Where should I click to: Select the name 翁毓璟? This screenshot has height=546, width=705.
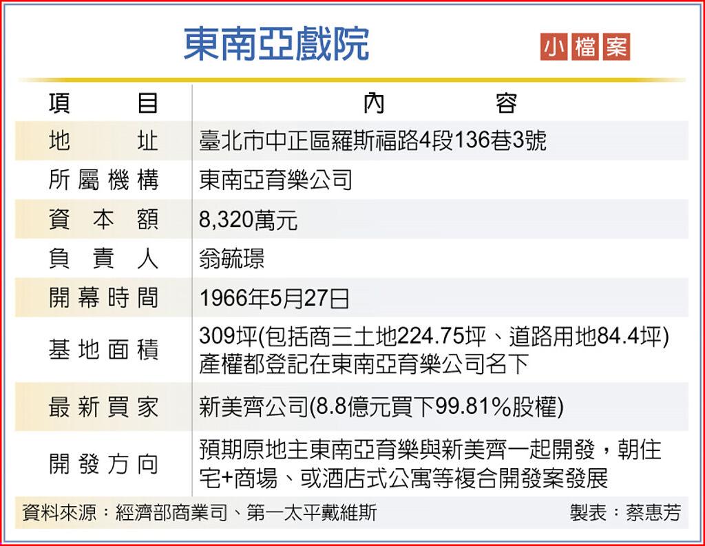click(231, 259)
